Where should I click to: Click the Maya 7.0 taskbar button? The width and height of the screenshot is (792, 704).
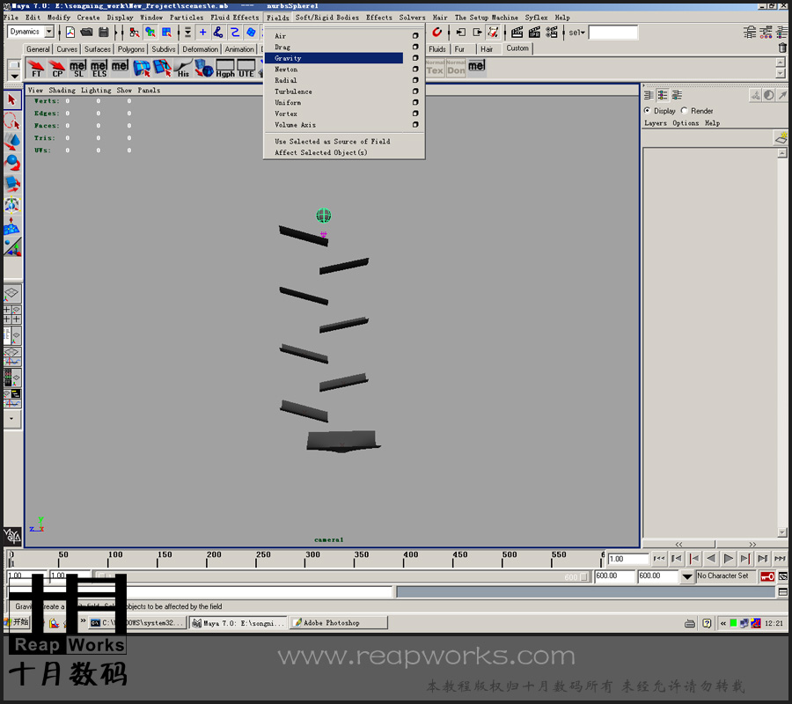[x=238, y=623]
